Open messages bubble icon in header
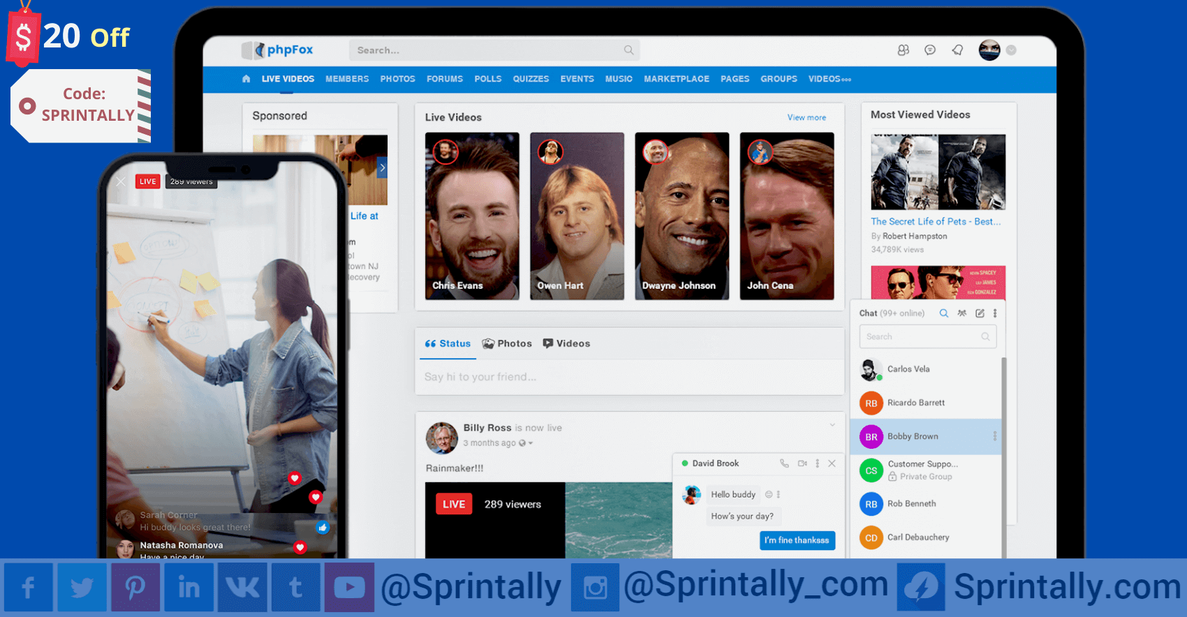The width and height of the screenshot is (1187, 617). coord(930,50)
